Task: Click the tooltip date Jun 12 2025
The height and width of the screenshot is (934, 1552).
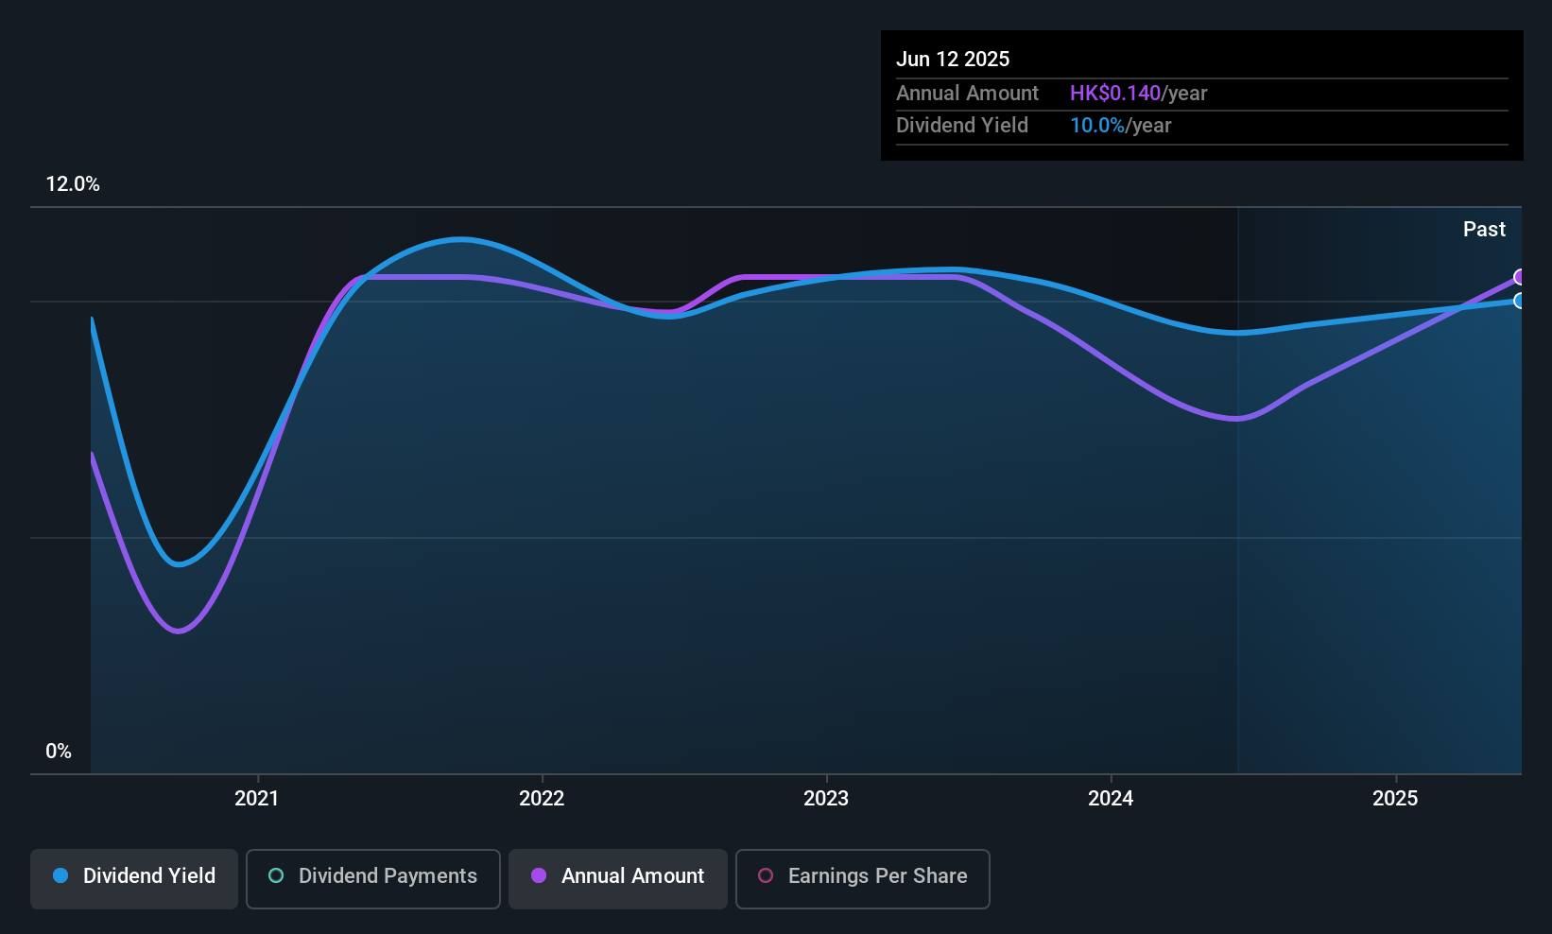Action: [x=953, y=60]
